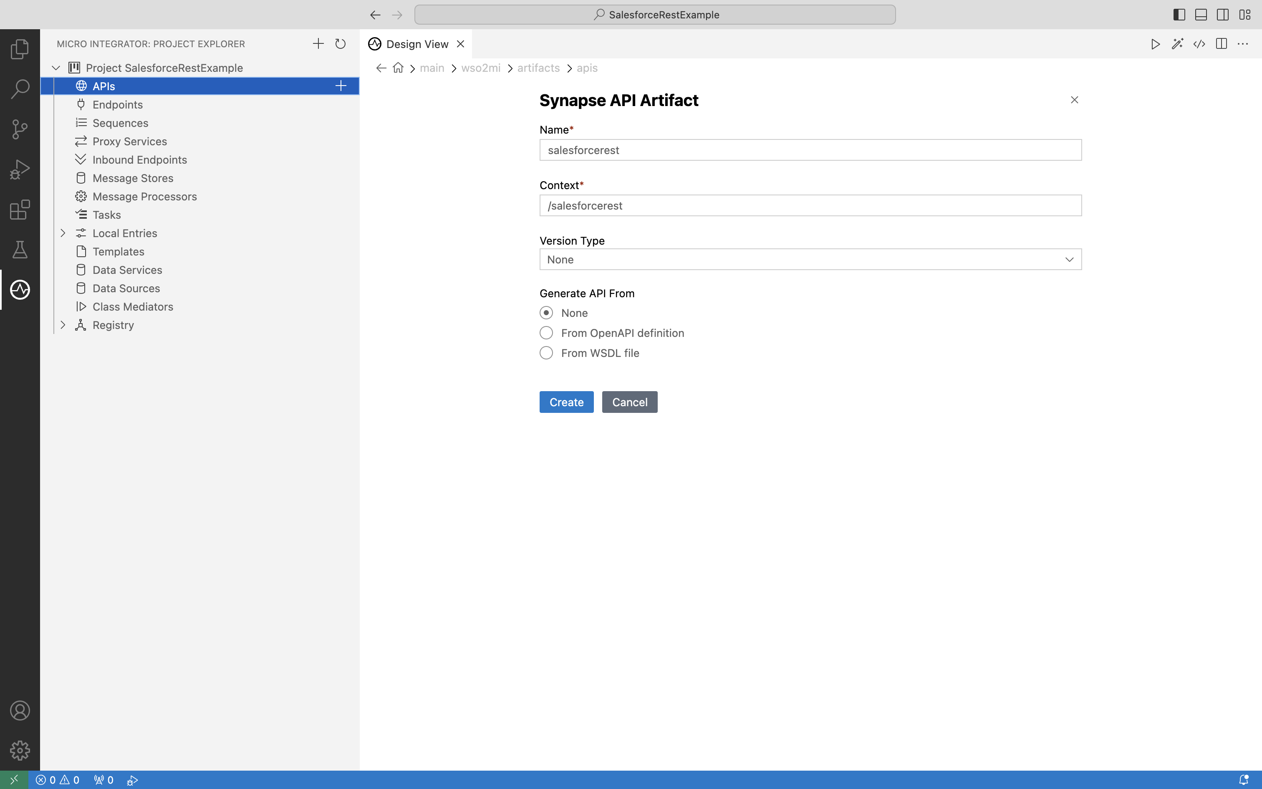Open the Extensions view icon
Image resolution: width=1262 pixels, height=789 pixels.
[20, 210]
